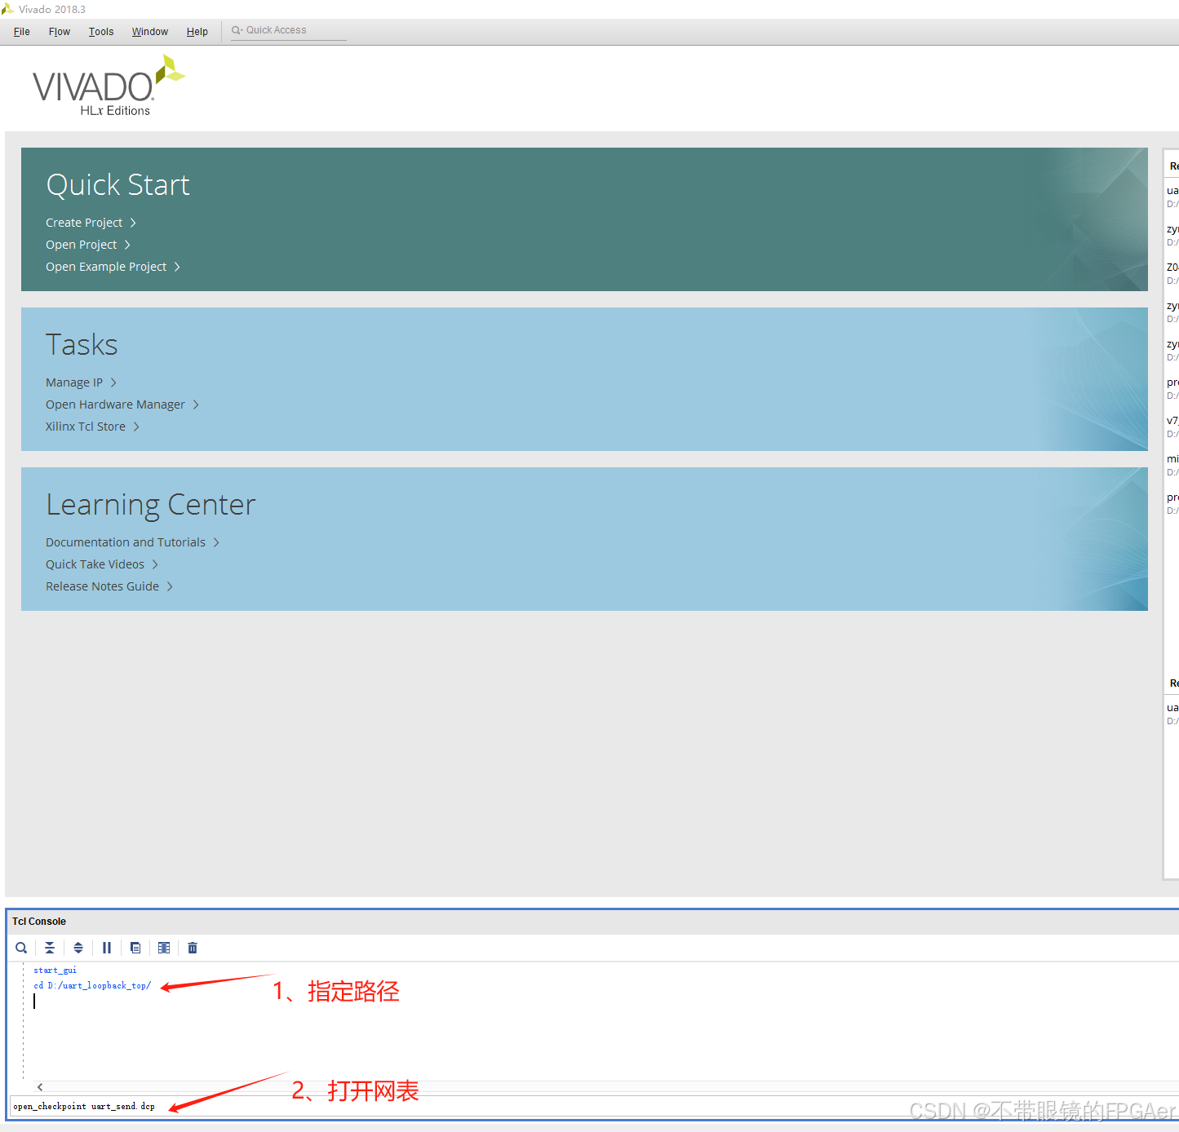Click Open Hardware Manager link
The width and height of the screenshot is (1179, 1132).
coord(115,405)
